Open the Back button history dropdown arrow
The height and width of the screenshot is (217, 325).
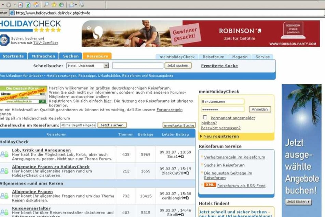[3, 4]
